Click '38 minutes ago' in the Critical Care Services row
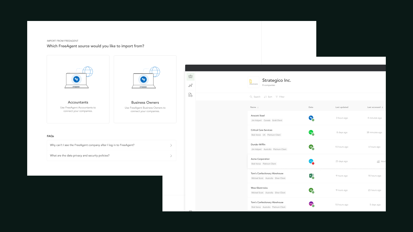The image size is (413, 232). click(374, 132)
